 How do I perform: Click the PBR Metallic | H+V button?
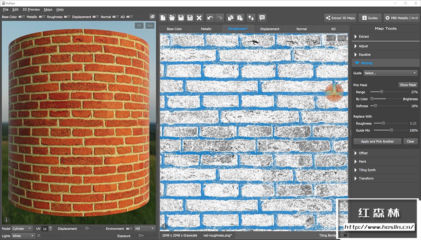pos(402,18)
